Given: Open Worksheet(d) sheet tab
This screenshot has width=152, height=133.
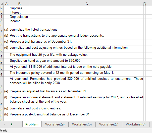Looking at the screenshot, I should [136, 124].
